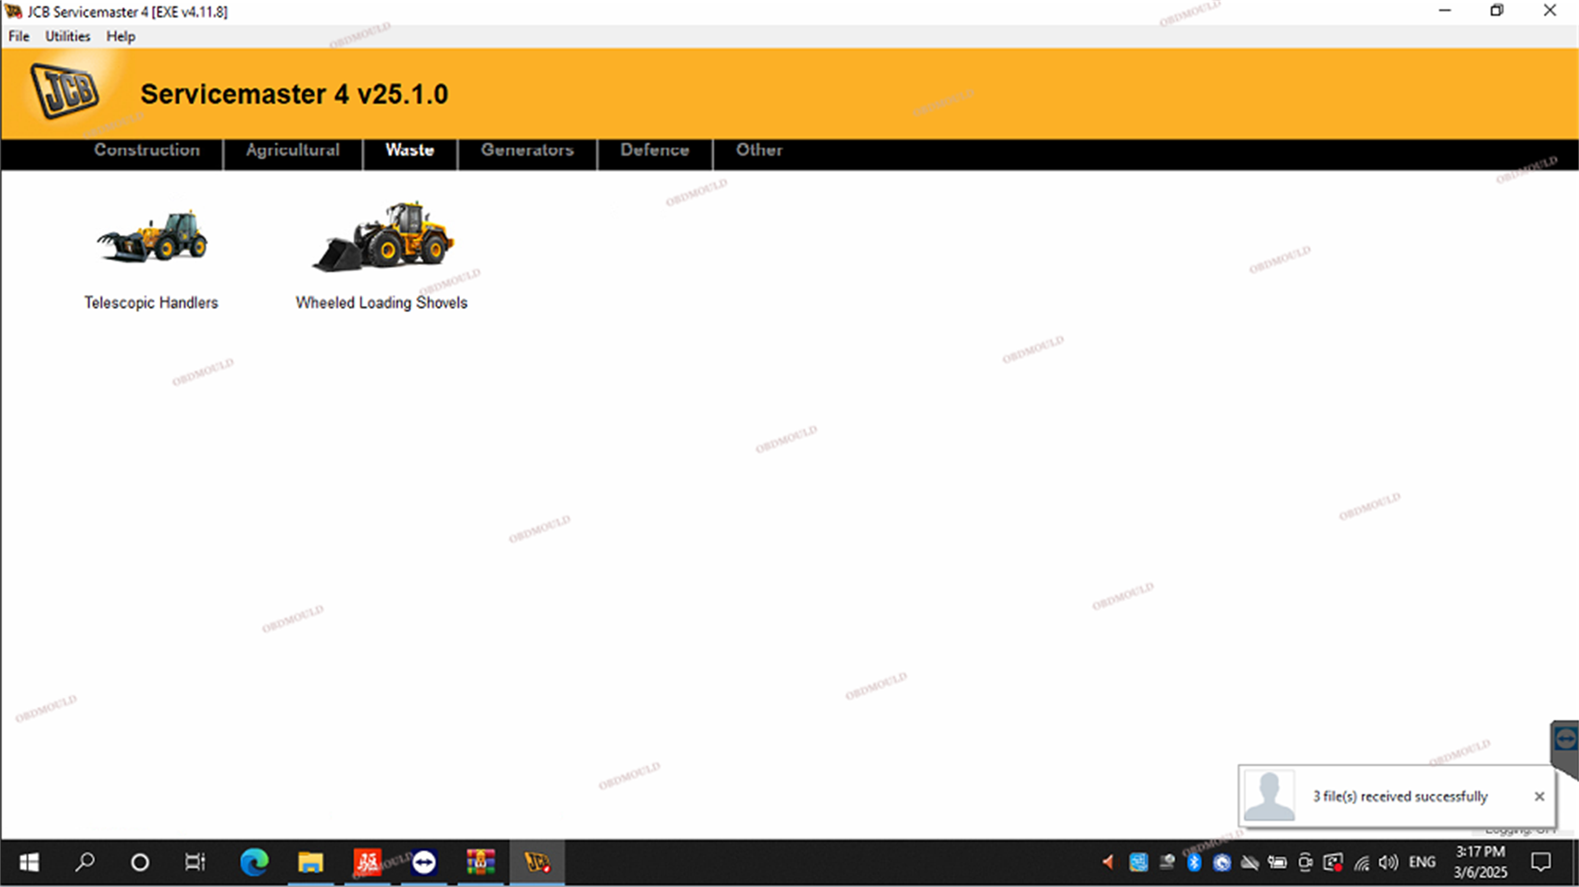The image size is (1579, 887).
Task: Minimize the Servicemaster window
Action: pyautogui.click(x=1445, y=11)
